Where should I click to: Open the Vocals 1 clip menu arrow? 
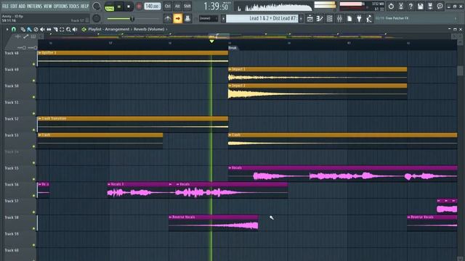109,184
